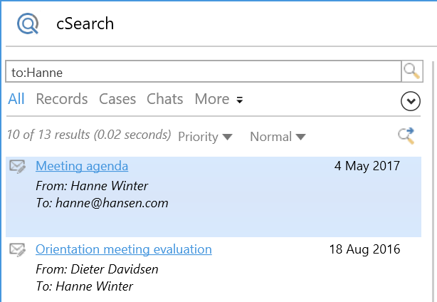Image resolution: width=437 pixels, height=302 pixels.
Task: Open the Normal view dropdown
Action: (x=278, y=136)
